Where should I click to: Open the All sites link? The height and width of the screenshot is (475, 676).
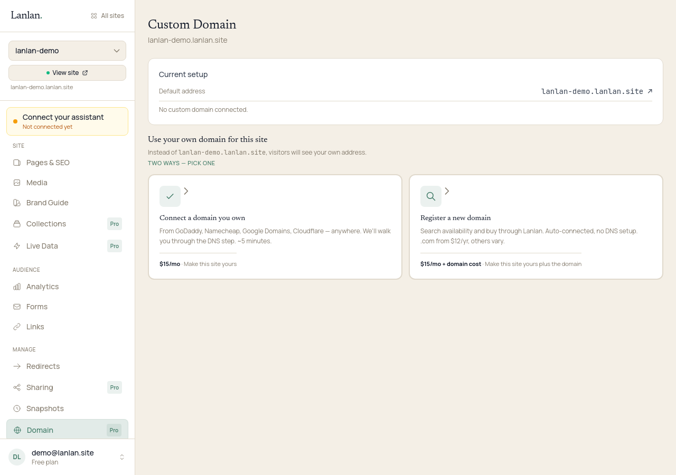click(108, 16)
